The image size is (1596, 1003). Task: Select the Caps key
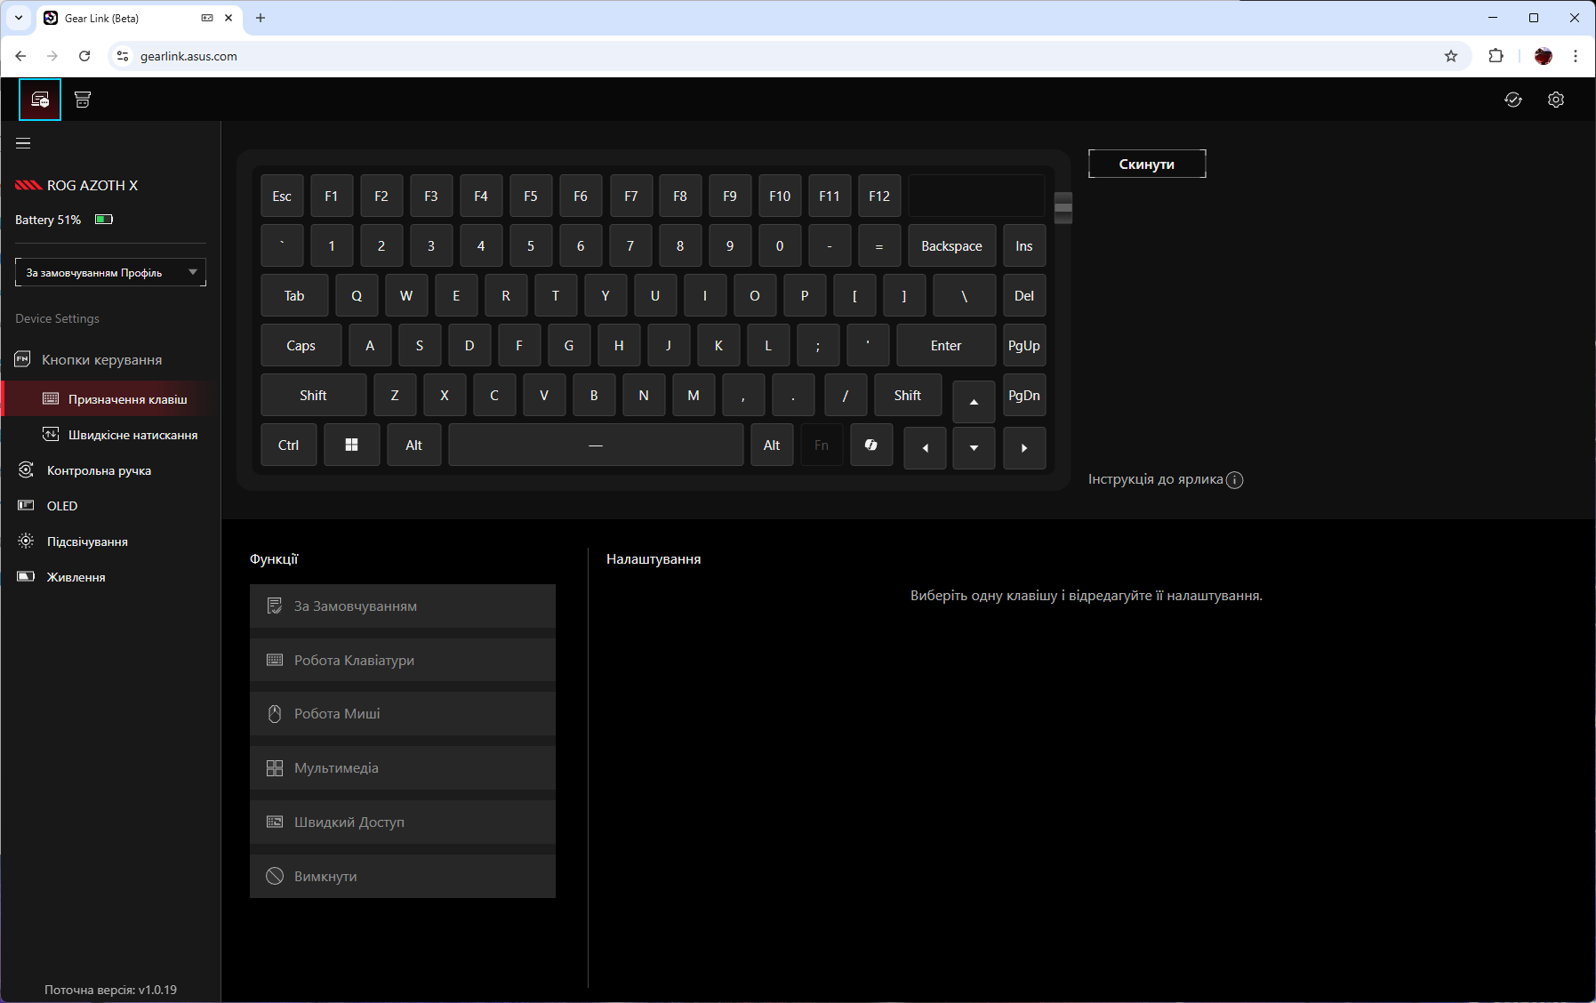tap(301, 345)
